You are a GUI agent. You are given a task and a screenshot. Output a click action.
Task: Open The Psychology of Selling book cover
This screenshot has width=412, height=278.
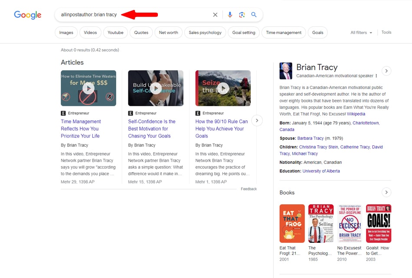pos(321,224)
